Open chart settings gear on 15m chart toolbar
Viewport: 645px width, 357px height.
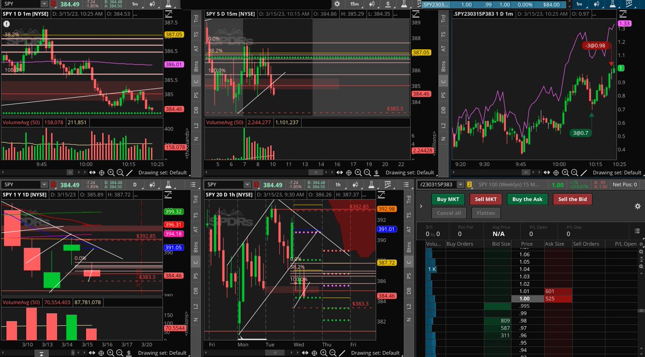tap(337, 4)
